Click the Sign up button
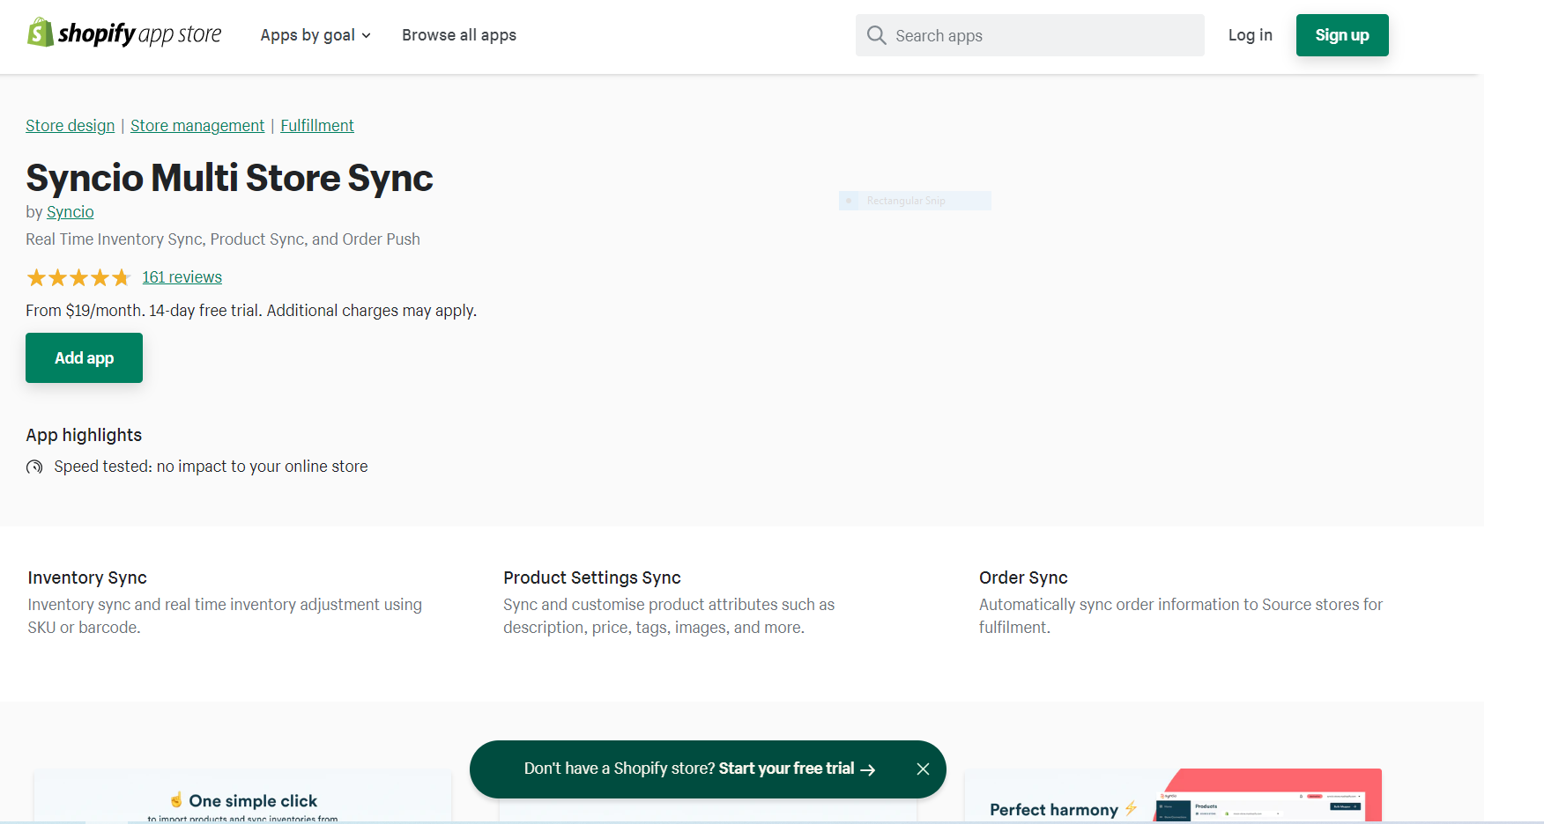 1341,35
